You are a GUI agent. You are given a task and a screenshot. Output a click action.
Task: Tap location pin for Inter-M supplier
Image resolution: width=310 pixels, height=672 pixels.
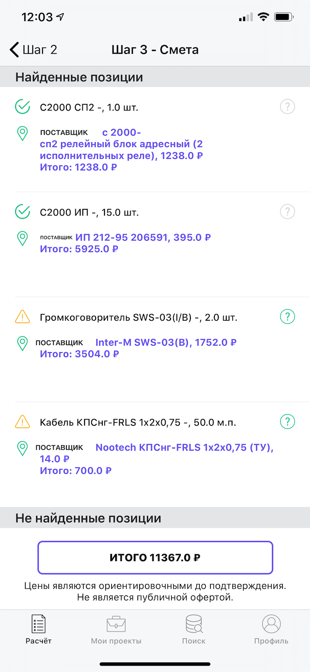[22, 343]
